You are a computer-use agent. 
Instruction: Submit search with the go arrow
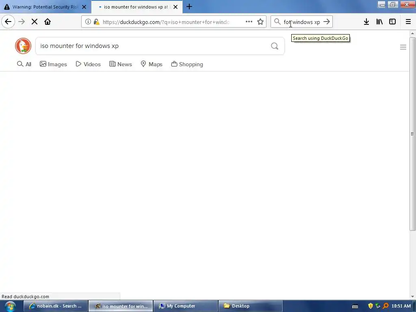click(327, 22)
